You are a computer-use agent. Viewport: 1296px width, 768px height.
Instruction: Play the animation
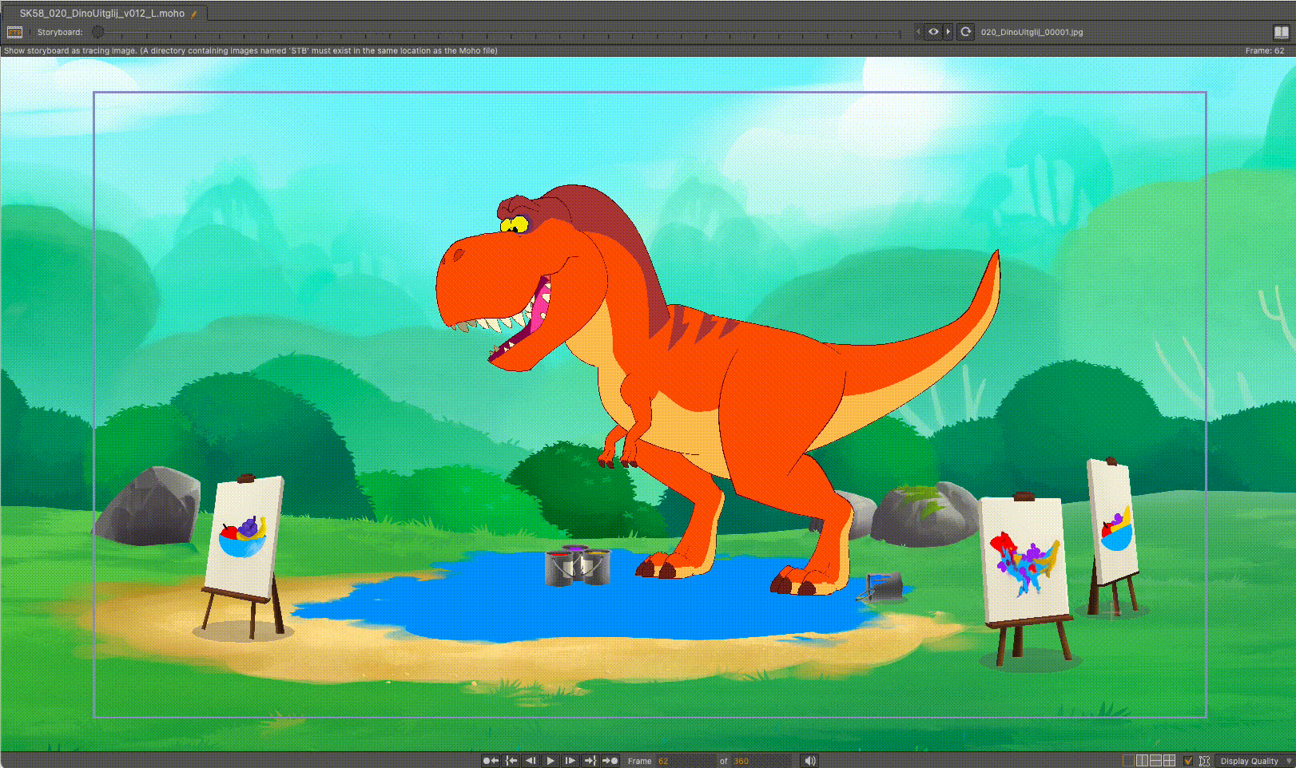551,761
